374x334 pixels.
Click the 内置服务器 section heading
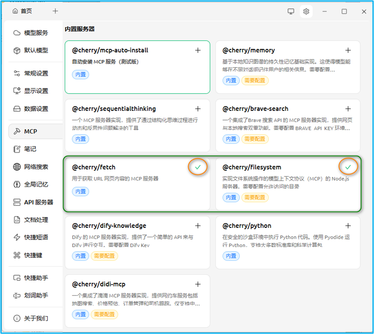click(80, 29)
